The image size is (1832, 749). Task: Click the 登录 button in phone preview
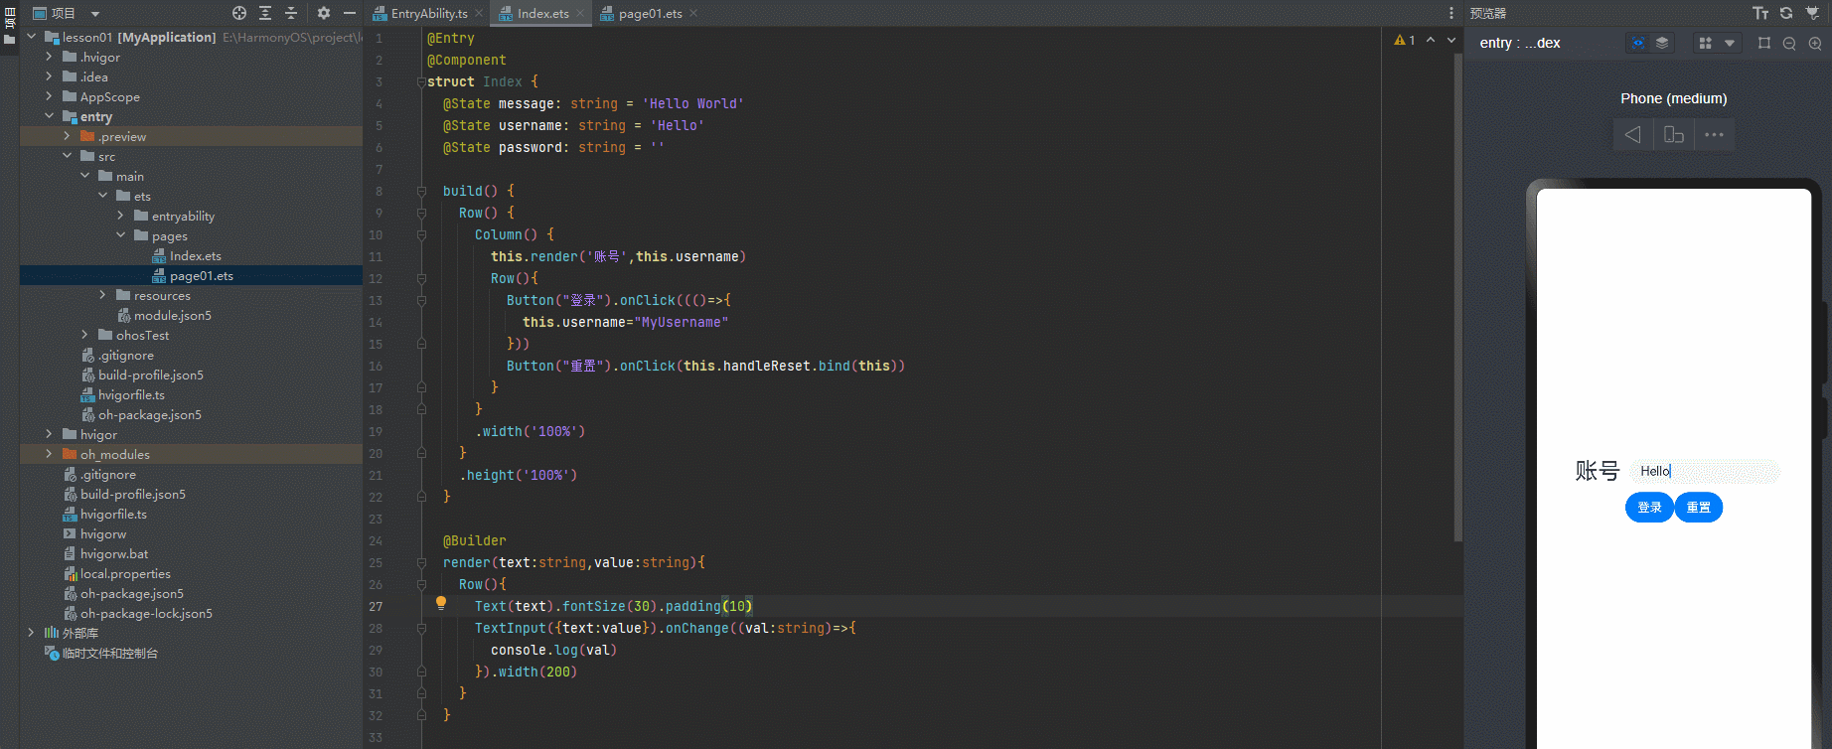coord(1649,508)
